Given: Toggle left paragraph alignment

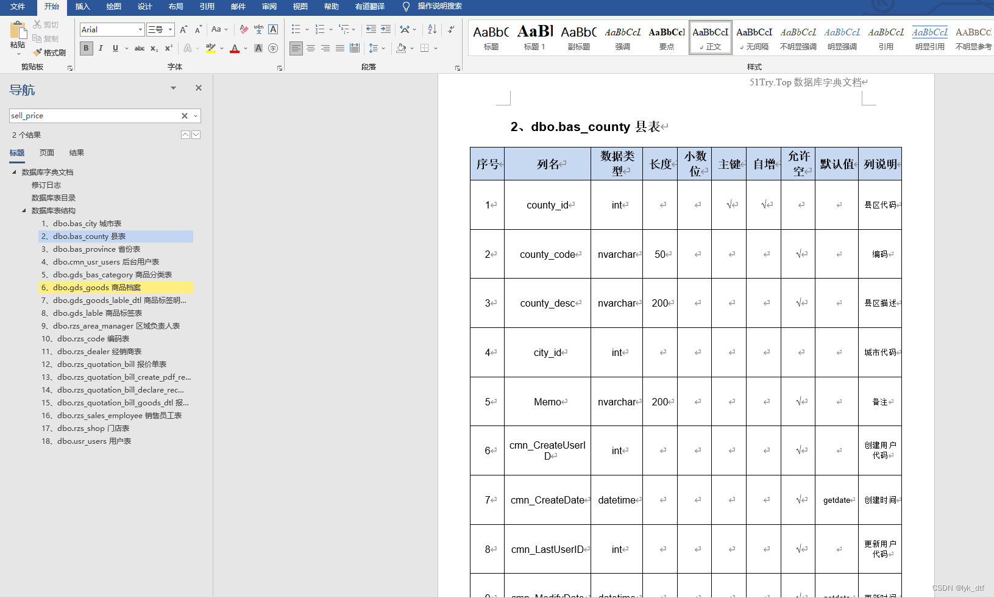Looking at the screenshot, I should 296,48.
